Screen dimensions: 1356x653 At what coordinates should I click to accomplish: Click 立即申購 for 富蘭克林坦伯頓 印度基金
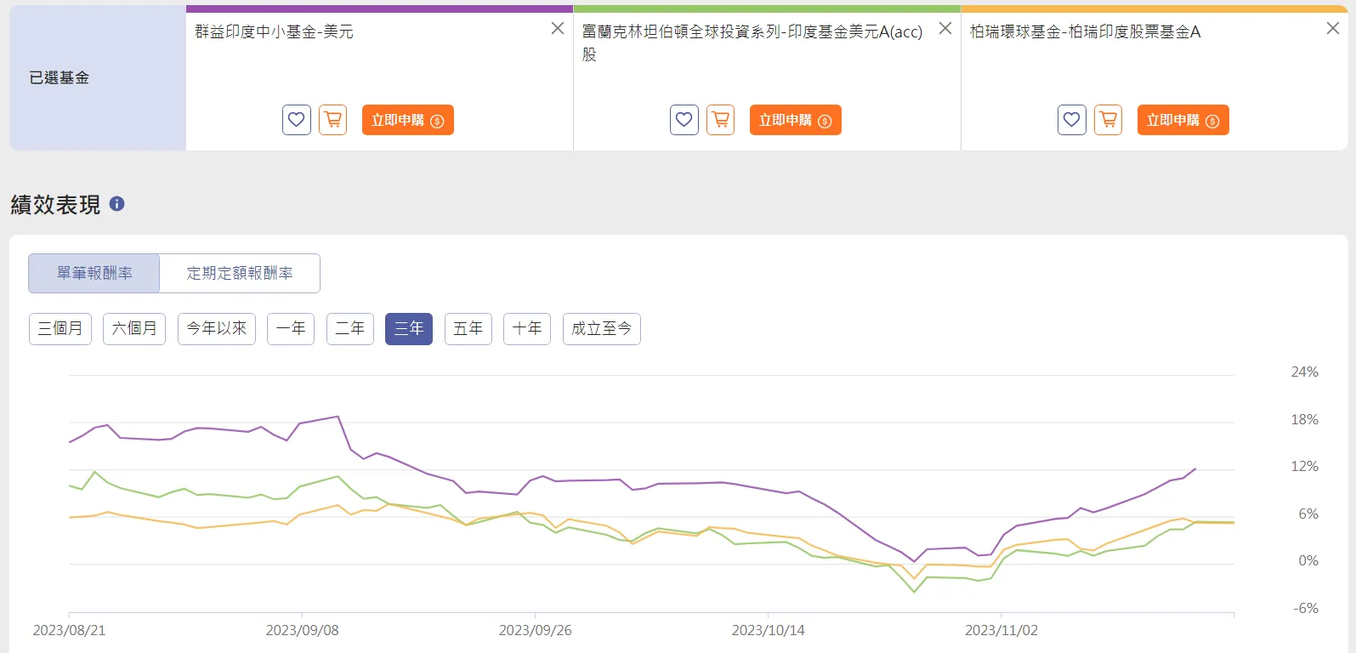(x=796, y=120)
